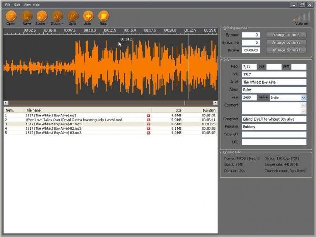Select 1517 (The Whitest Boy Alive)-03.mp3 row
The width and height of the screenshot is (316, 237).
[x=54, y=133]
